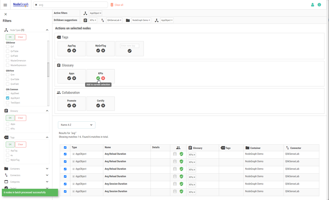The image size is (329, 200).
Task: Click the Enter new tag input field
Action: tap(129, 46)
